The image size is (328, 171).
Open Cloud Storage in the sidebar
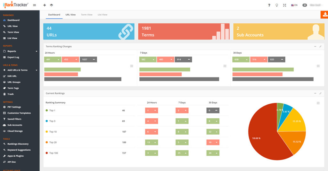coord(15,131)
